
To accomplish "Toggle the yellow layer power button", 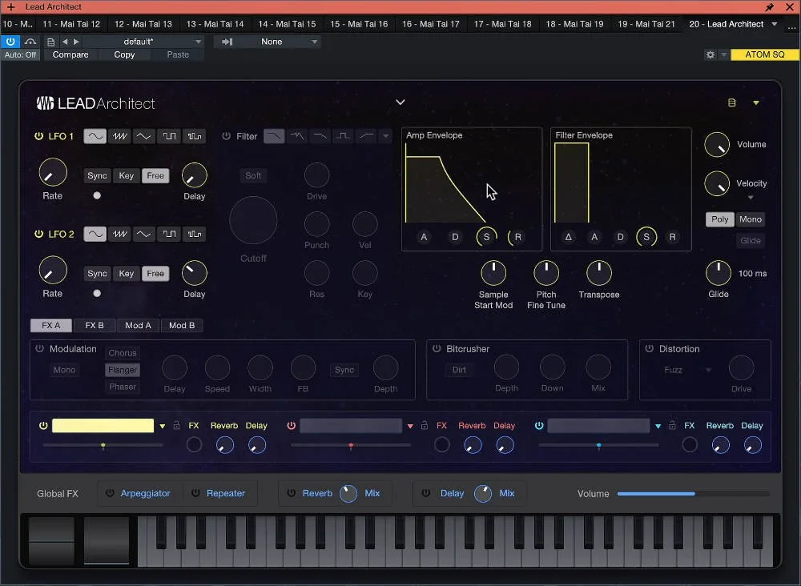I will point(43,425).
